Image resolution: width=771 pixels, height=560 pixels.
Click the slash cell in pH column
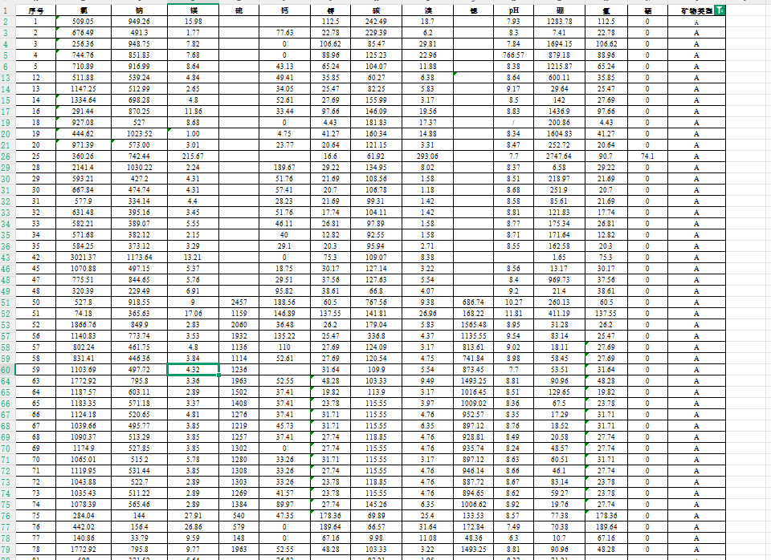[x=513, y=122]
